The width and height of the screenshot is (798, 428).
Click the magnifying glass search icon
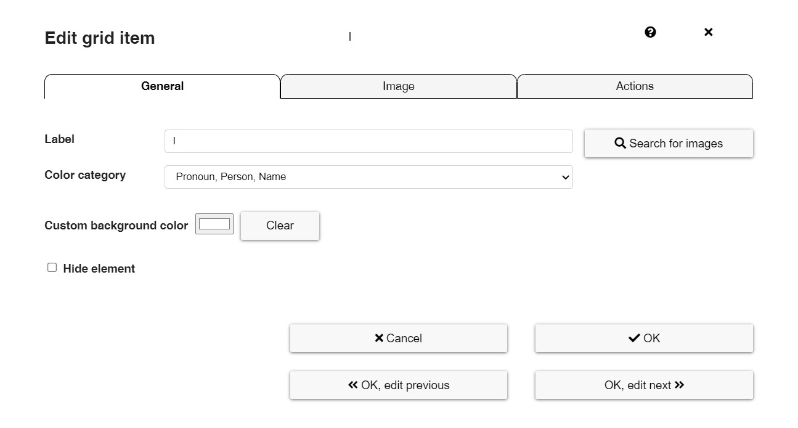tap(619, 142)
